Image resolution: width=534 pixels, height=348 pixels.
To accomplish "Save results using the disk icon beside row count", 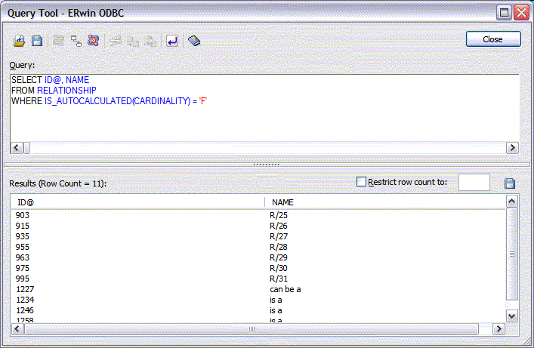I will pos(509,183).
